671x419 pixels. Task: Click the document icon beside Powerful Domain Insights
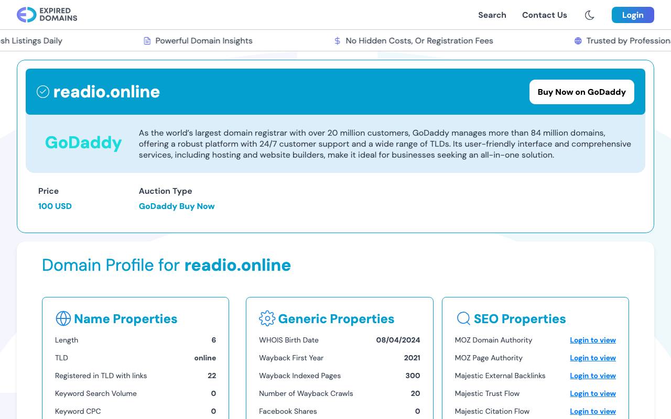147,41
